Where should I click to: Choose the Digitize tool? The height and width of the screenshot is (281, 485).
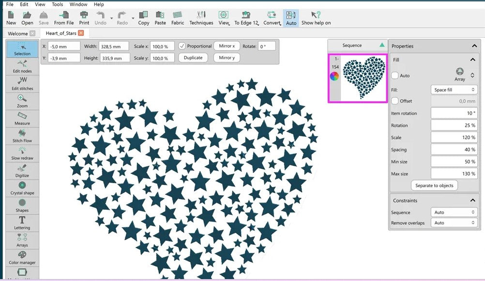click(x=22, y=171)
